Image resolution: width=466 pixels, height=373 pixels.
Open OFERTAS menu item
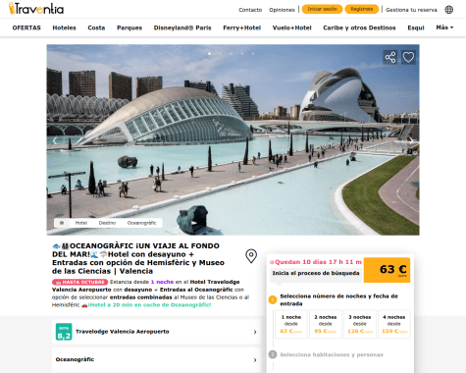click(26, 27)
